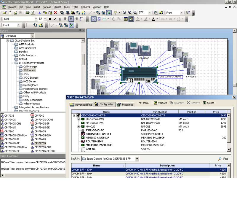Select the pointer arrow tool
Image resolution: width=237 pixels, height=197 pixels.
(94, 19)
